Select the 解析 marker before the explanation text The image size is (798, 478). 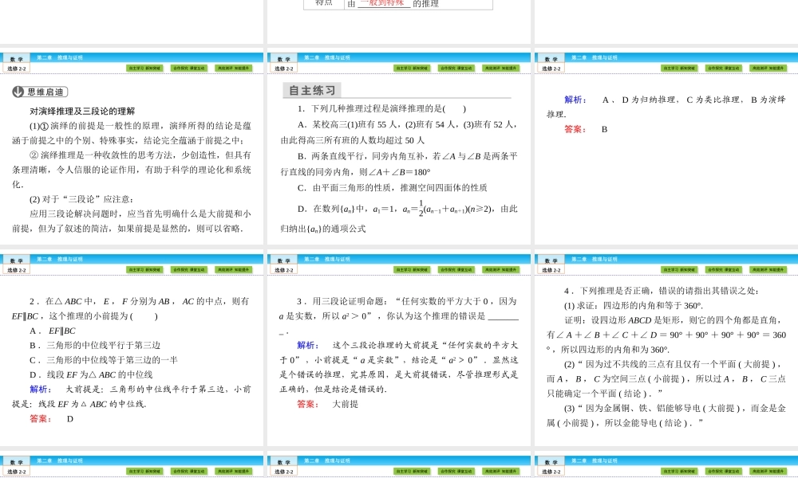point(574,100)
